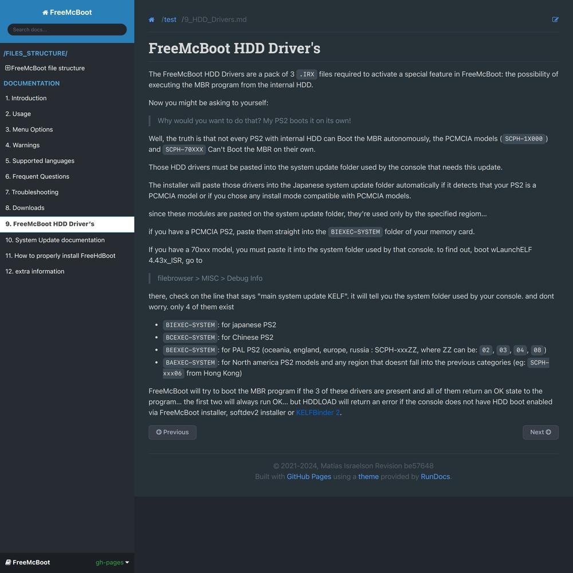
Task: Open the RunDocs footer link
Action: 435,477
